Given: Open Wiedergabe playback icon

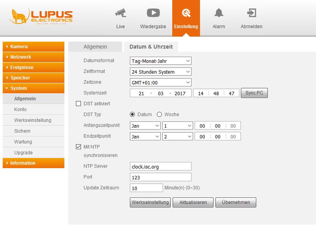Looking at the screenshot, I should [153, 13].
